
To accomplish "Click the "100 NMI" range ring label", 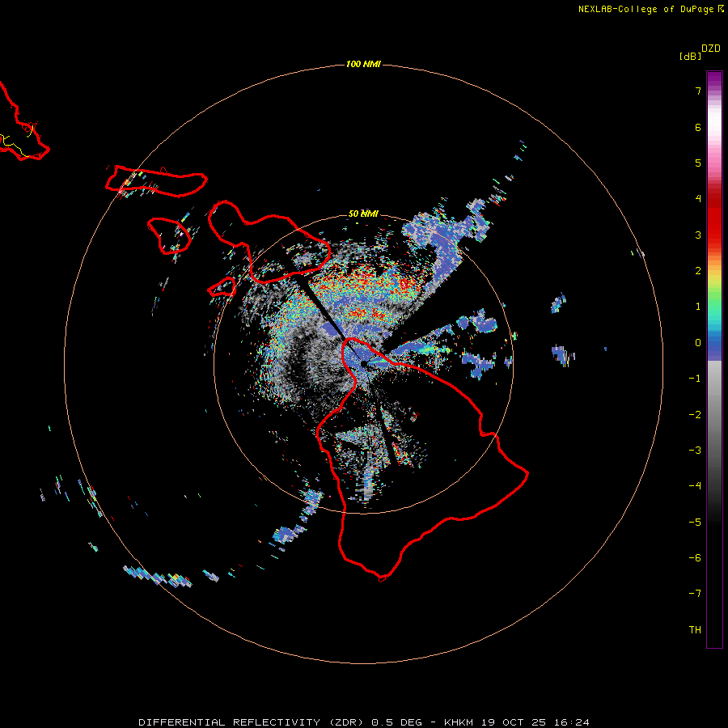I will 363,64.
